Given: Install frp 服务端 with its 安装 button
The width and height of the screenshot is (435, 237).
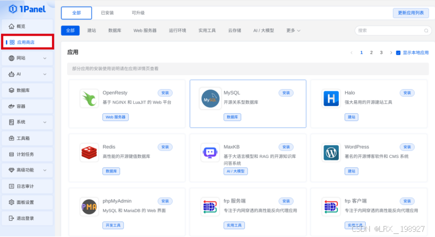Looking at the screenshot, I should [286, 201].
